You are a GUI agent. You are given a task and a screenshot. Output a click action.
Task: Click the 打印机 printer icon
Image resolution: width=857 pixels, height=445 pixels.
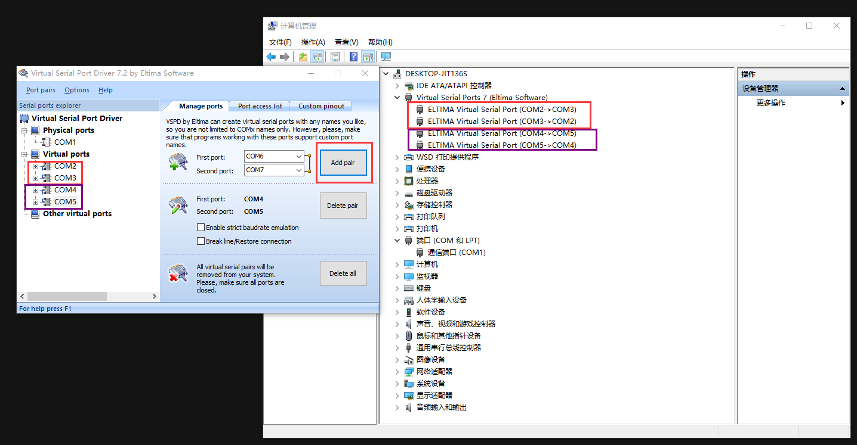(x=409, y=229)
